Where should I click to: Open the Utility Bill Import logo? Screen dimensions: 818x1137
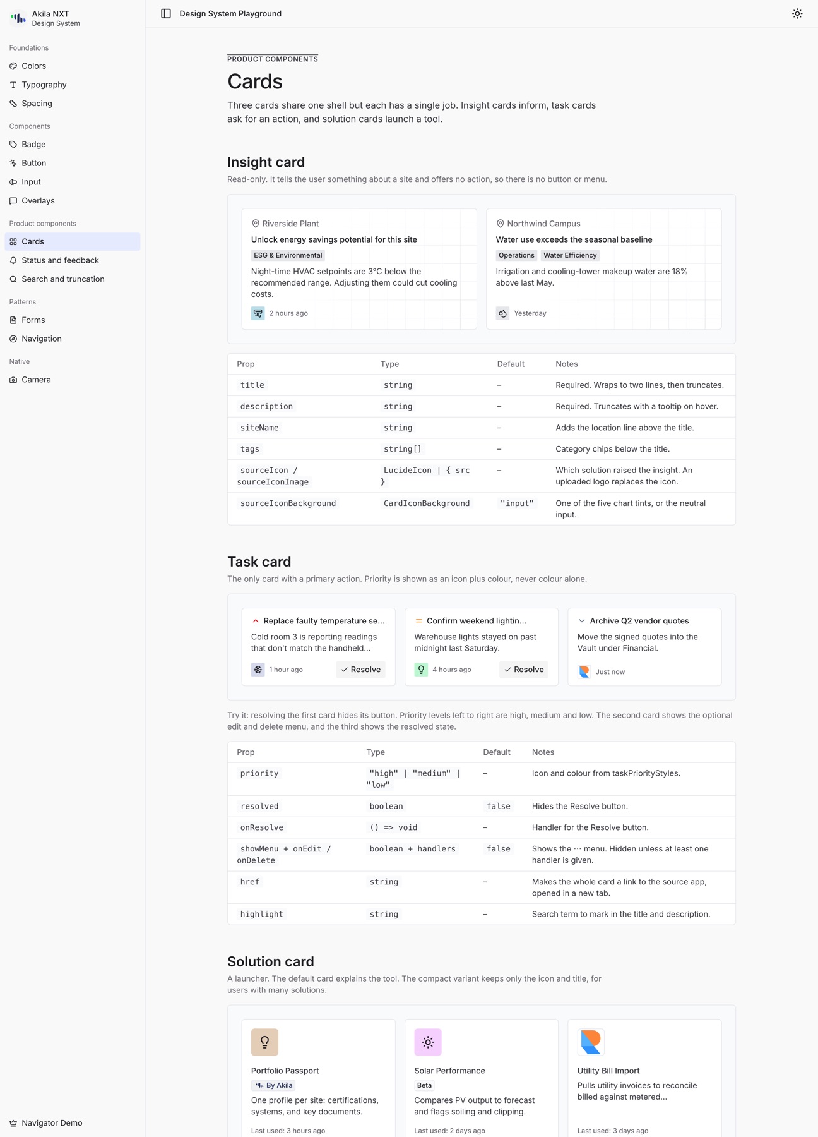tap(591, 1042)
